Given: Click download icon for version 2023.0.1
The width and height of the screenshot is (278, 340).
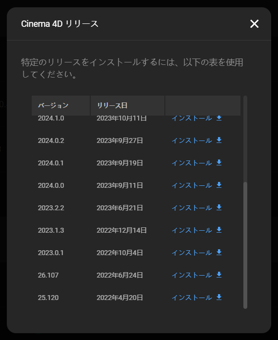Looking at the screenshot, I should click(219, 252).
